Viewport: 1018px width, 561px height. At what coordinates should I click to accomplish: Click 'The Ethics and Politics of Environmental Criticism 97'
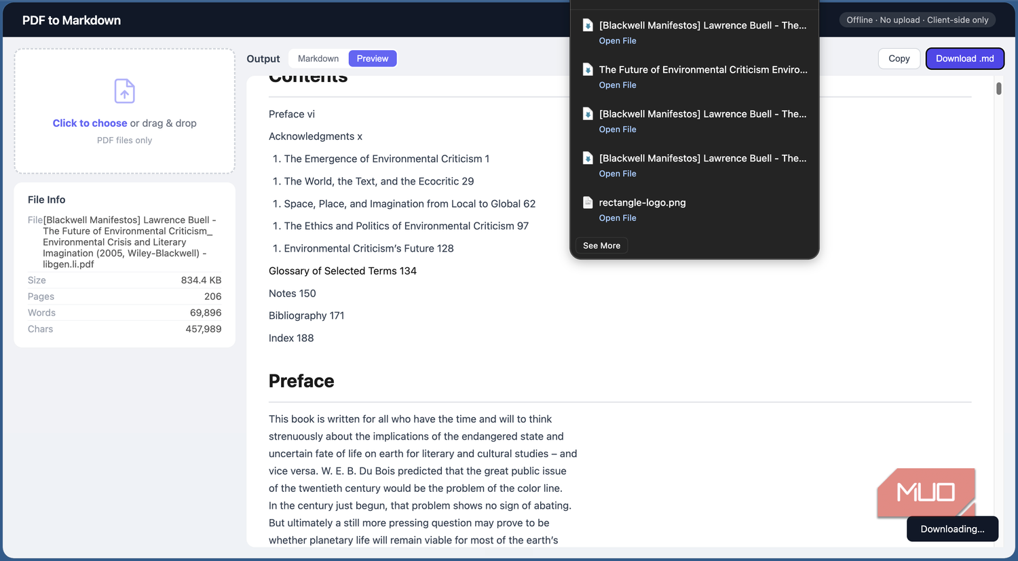click(x=407, y=226)
